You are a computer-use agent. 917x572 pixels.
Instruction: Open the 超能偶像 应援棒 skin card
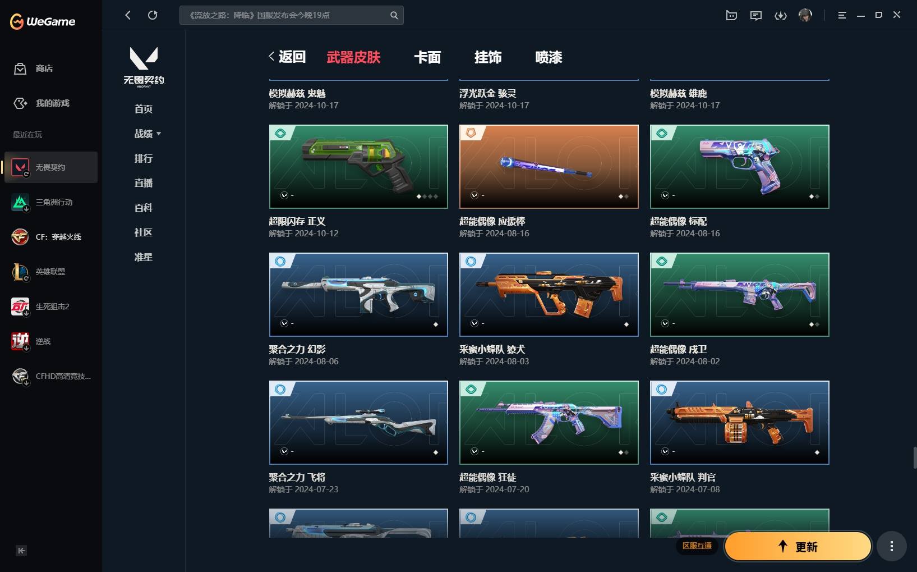click(549, 167)
